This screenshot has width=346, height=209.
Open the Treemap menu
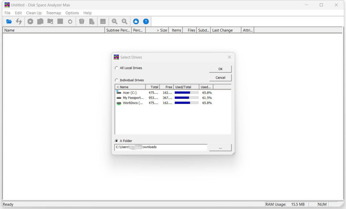point(53,13)
